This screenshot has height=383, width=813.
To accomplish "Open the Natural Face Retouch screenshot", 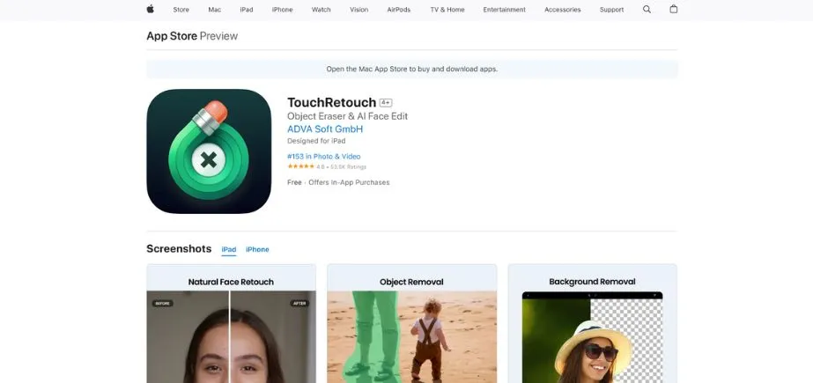I will (232, 323).
